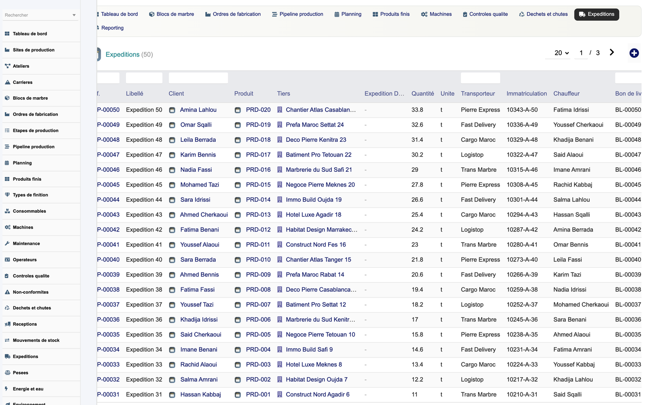The width and height of the screenshot is (648, 405).
Task: Add new expedition with plus icon
Action: 634,53
